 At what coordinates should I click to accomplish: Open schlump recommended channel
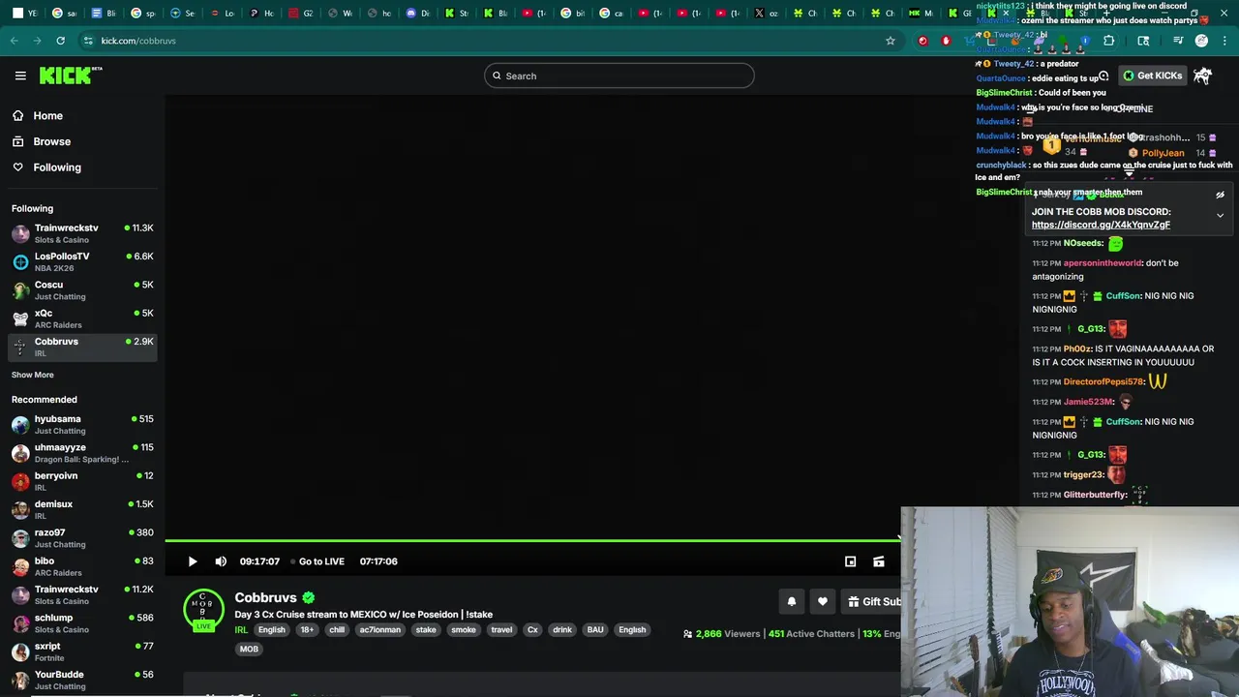pyautogui.click(x=82, y=622)
